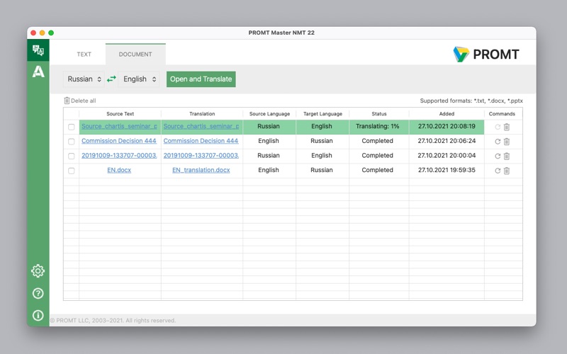Open the Russian source language dropdown
Viewport: 567px width, 354px height.
point(84,79)
